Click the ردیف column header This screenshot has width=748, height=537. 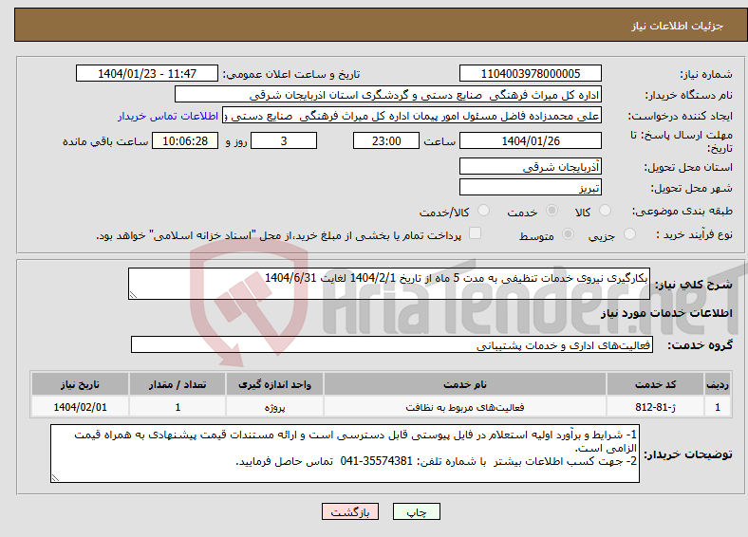(718, 384)
